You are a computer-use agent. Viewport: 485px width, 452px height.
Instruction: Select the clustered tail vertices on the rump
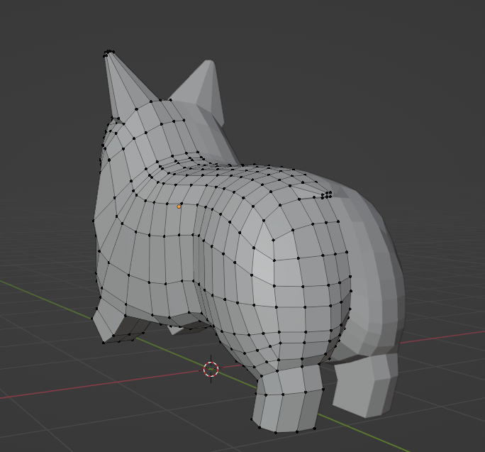pyautogui.click(x=326, y=194)
